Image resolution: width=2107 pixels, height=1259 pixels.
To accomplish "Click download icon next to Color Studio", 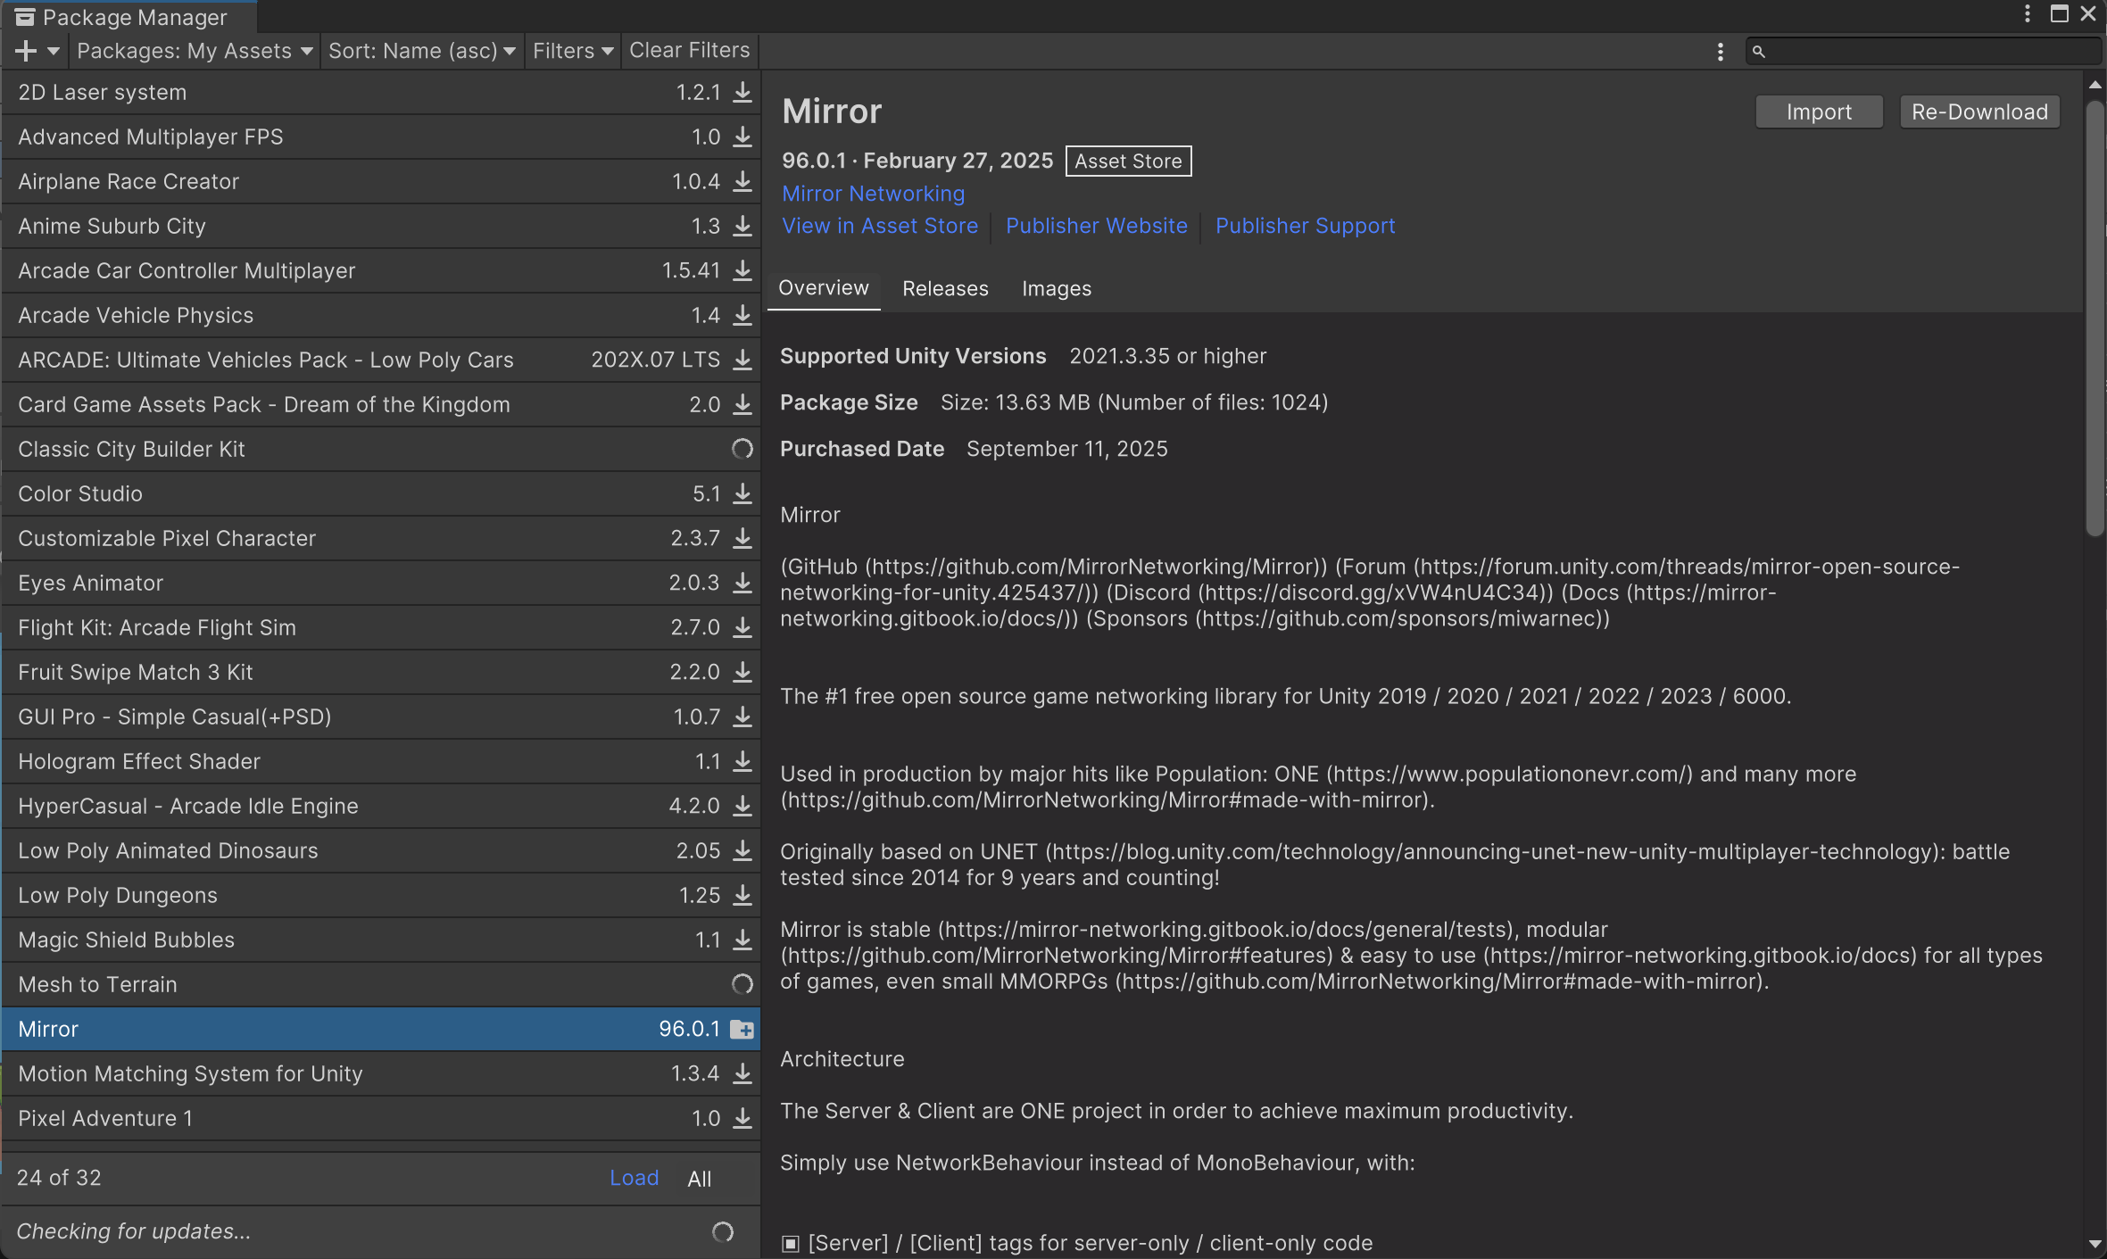I will coord(742,494).
